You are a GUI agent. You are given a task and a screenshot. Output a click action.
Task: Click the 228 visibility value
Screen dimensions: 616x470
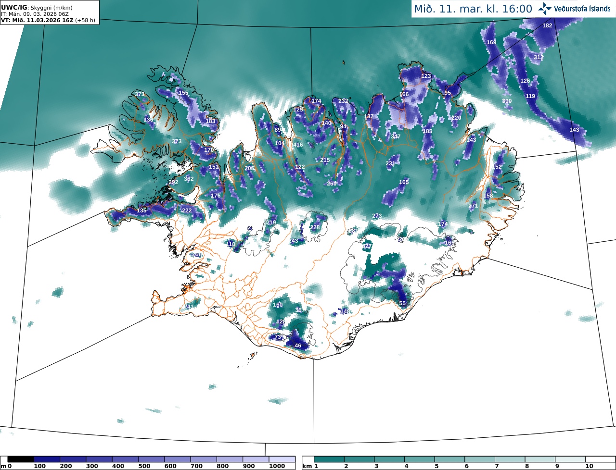click(x=315, y=227)
